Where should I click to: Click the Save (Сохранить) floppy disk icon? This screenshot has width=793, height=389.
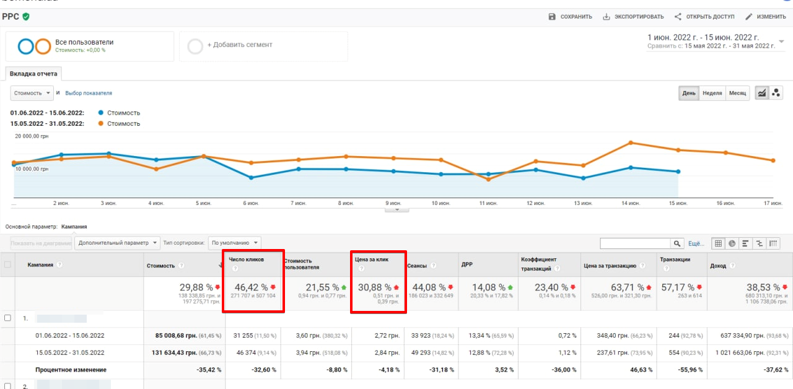[552, 17]
